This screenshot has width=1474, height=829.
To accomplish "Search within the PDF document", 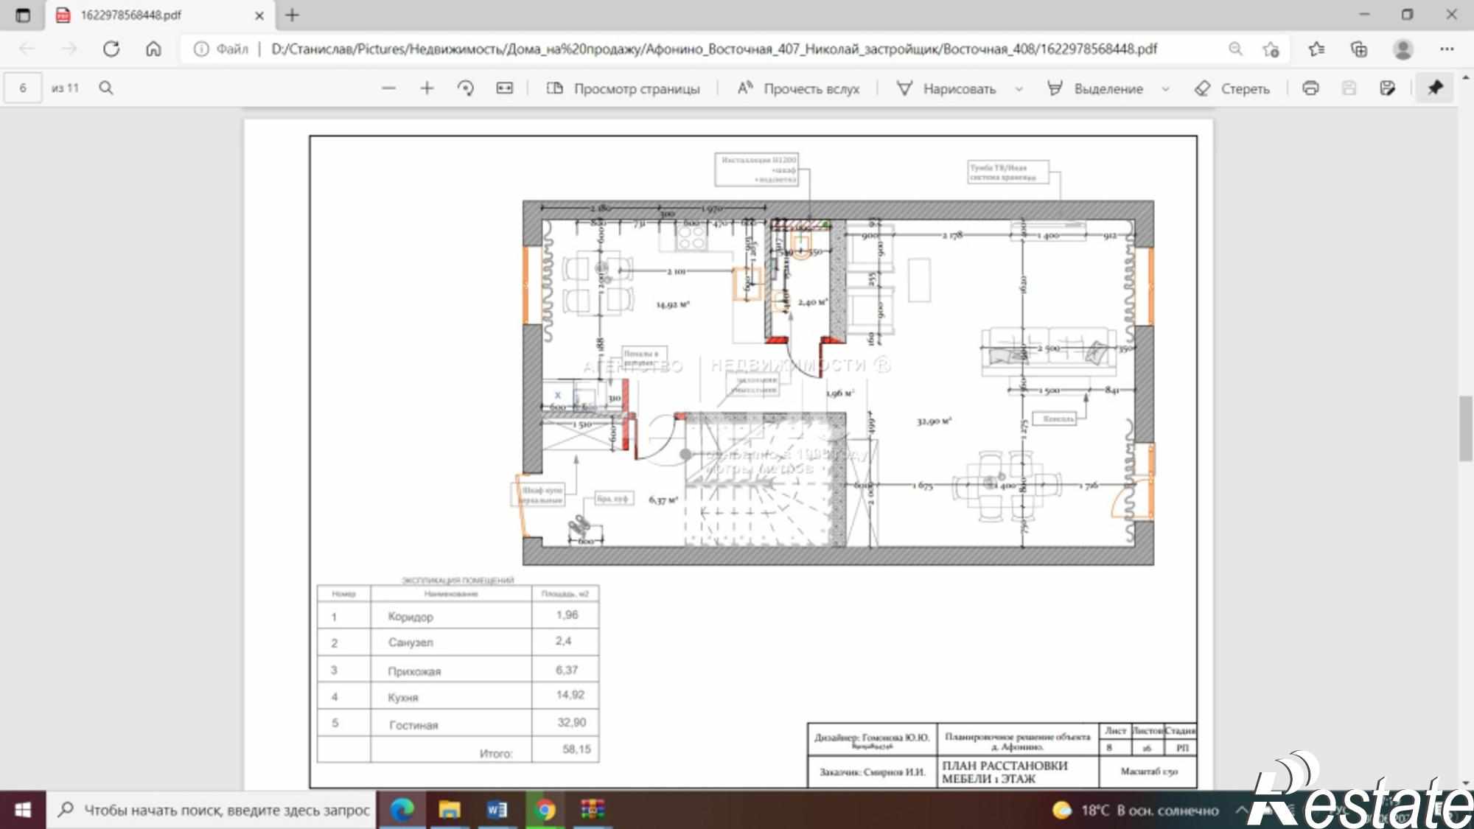I will [x=106, y=88].
